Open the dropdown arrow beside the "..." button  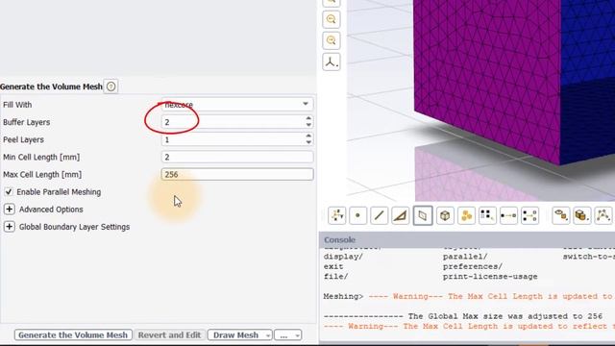pyautogui.click(x=297, y=335)
